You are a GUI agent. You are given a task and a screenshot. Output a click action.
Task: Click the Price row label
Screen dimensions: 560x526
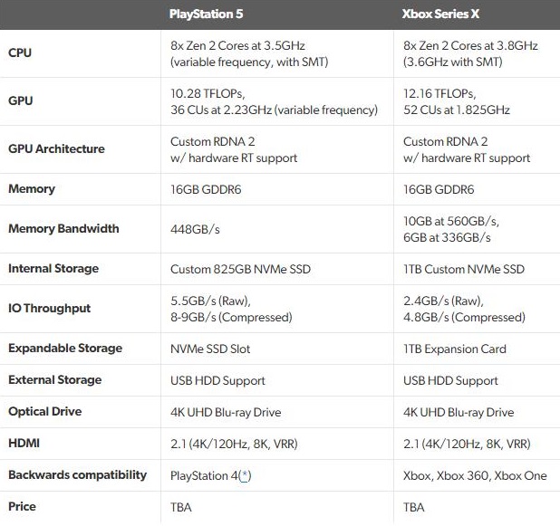[x=22, y=506]
